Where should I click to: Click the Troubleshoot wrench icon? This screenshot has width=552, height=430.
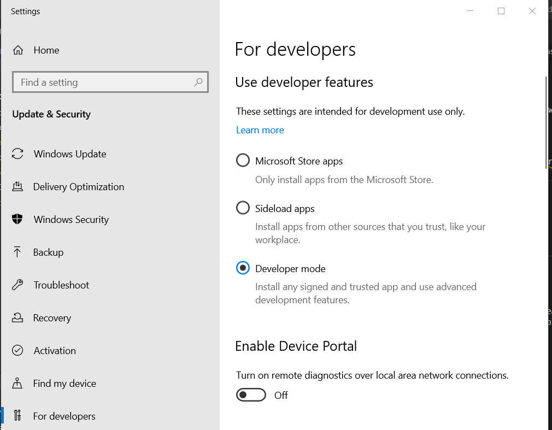click(x=17, y=285)
